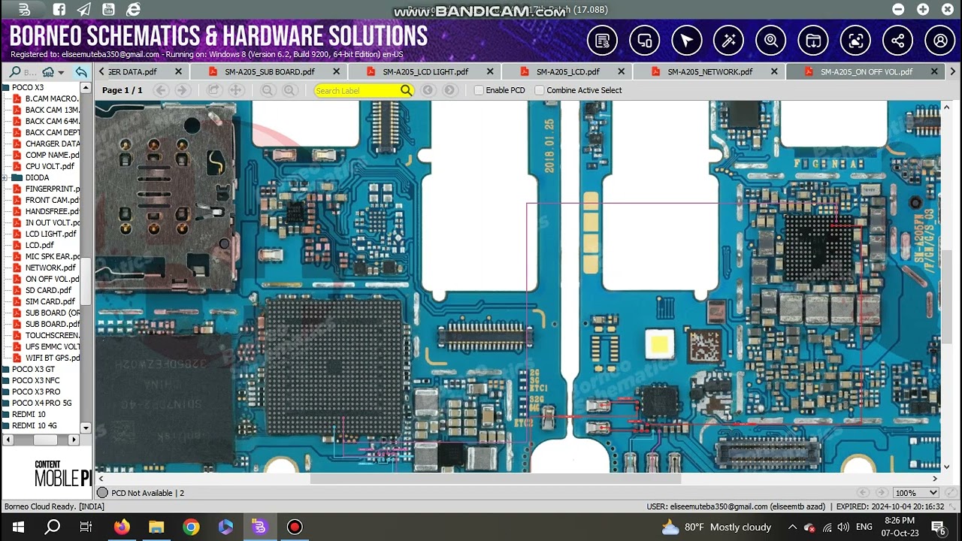The width and height of the screenshot is (962, 541).
Task: Select the pan/move tool icon
Action: click(x=236, y=90)
